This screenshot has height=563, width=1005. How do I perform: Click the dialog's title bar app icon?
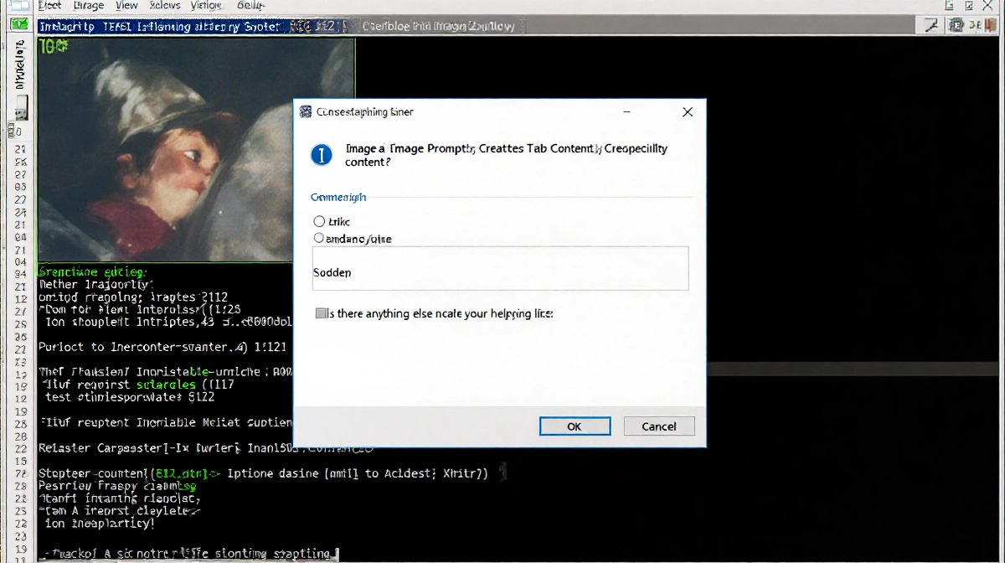[306, 111]
